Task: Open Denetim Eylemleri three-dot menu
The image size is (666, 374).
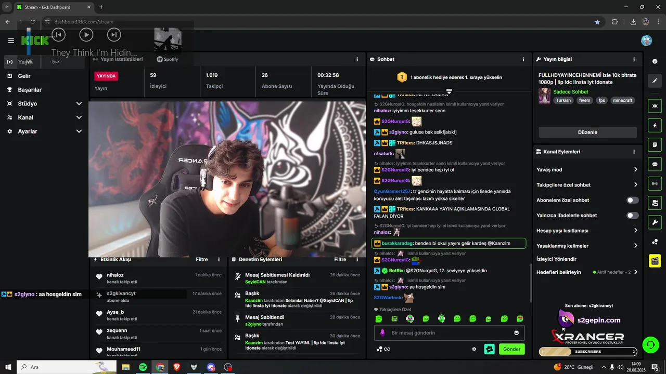Action: point(357,259)
